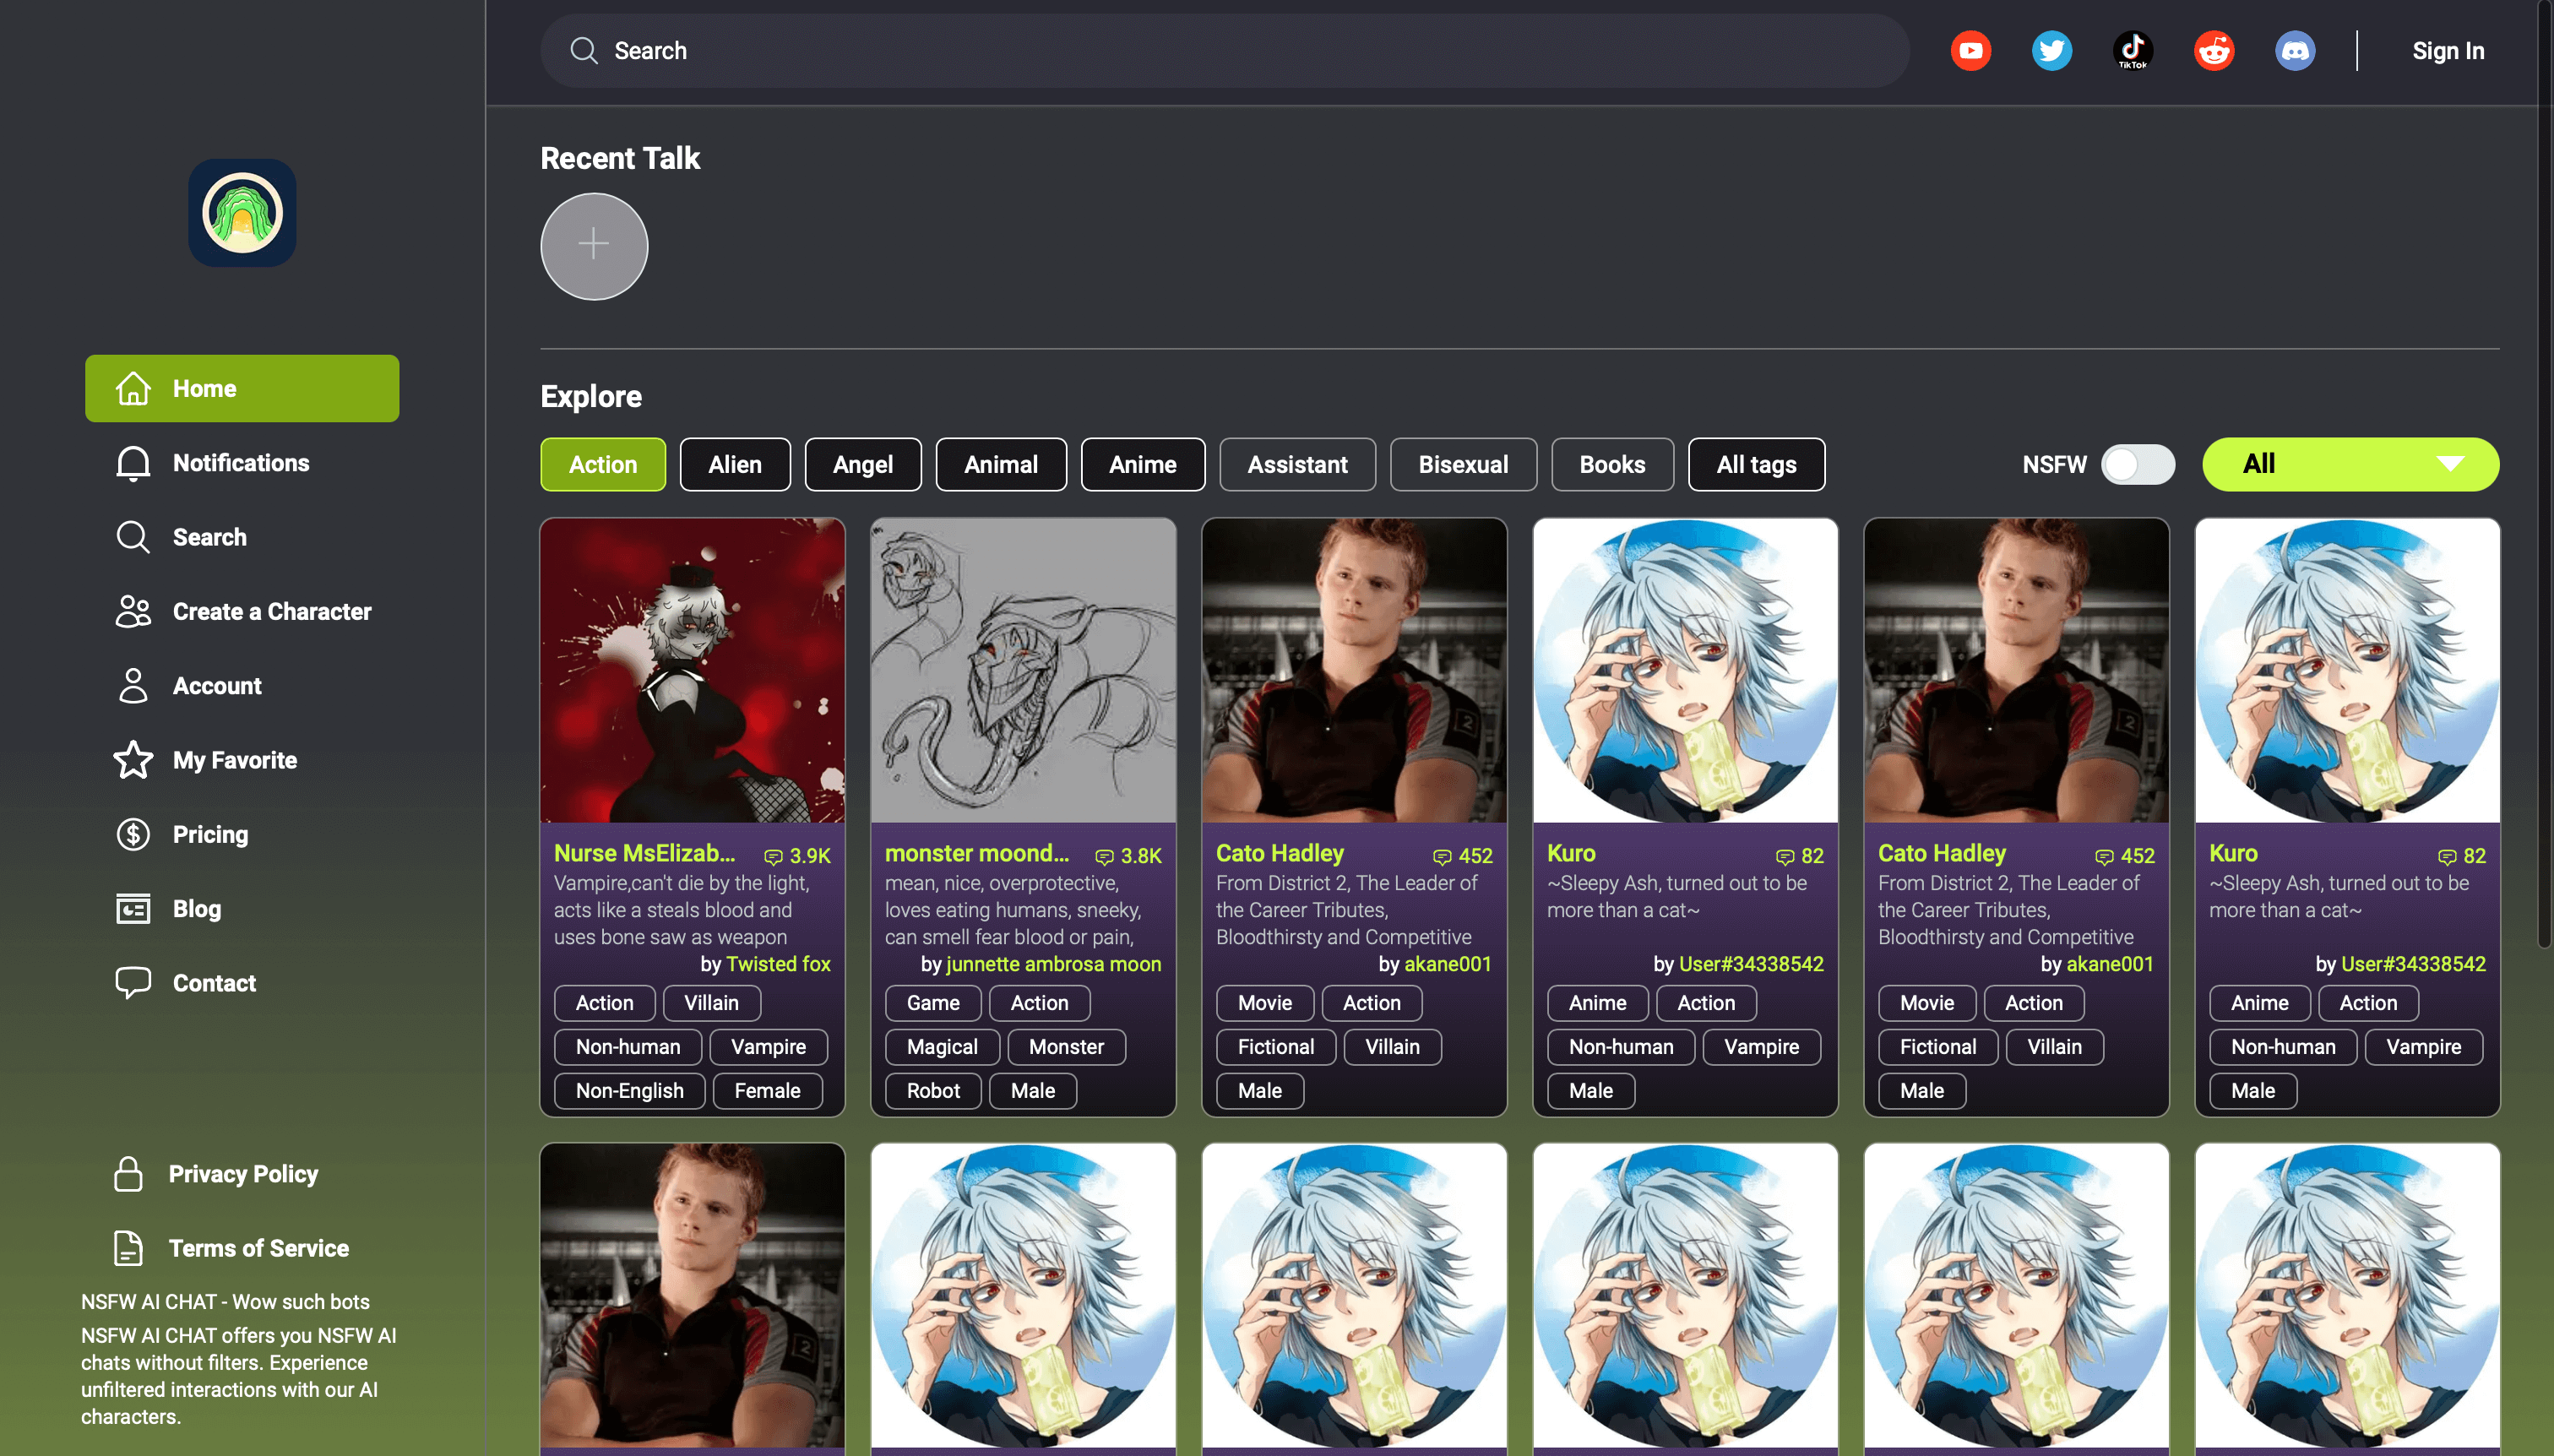Click the Create a Character icon
Viewport: 2554px width, 1456px height.
pos(132,611)
